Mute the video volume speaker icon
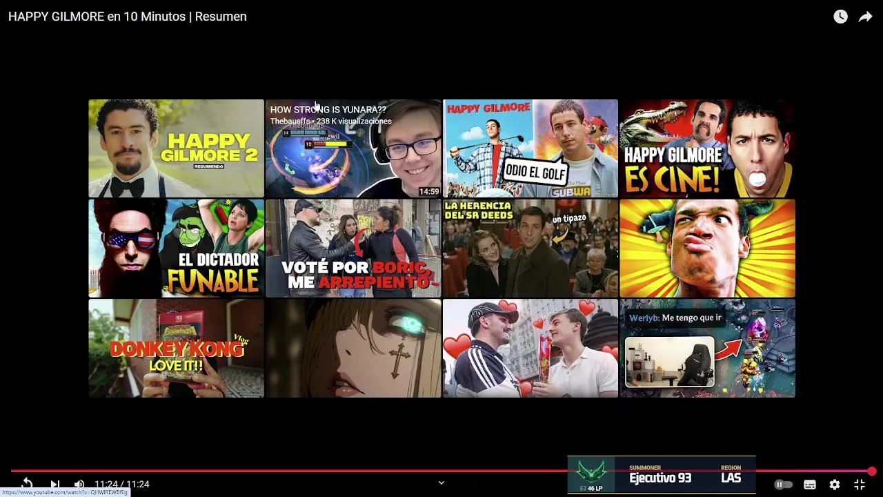The width and height of the screenshot is (883, 497). (x=79, y=484)
